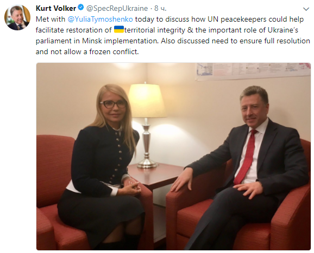Click the table lamp in the photo

(147, 125)
